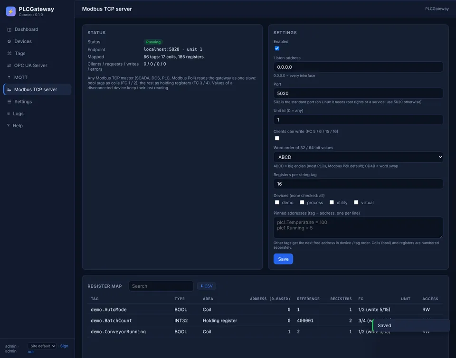Click the Help question mark icon
Viewport: 456px width, 358px height.
pyautogui.click(x=8, y=126)
